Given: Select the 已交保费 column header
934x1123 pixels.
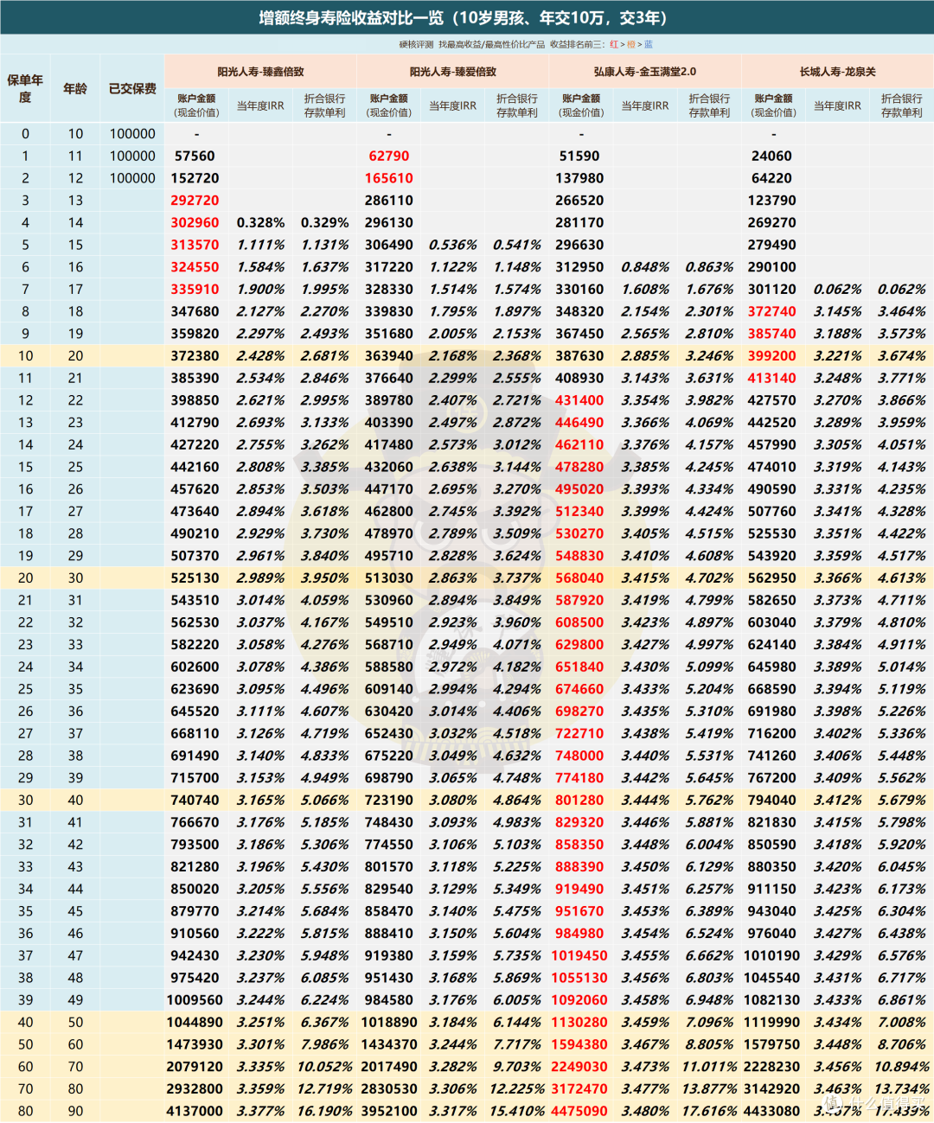Looking at the screenshot, I should (x=132, y=89).
